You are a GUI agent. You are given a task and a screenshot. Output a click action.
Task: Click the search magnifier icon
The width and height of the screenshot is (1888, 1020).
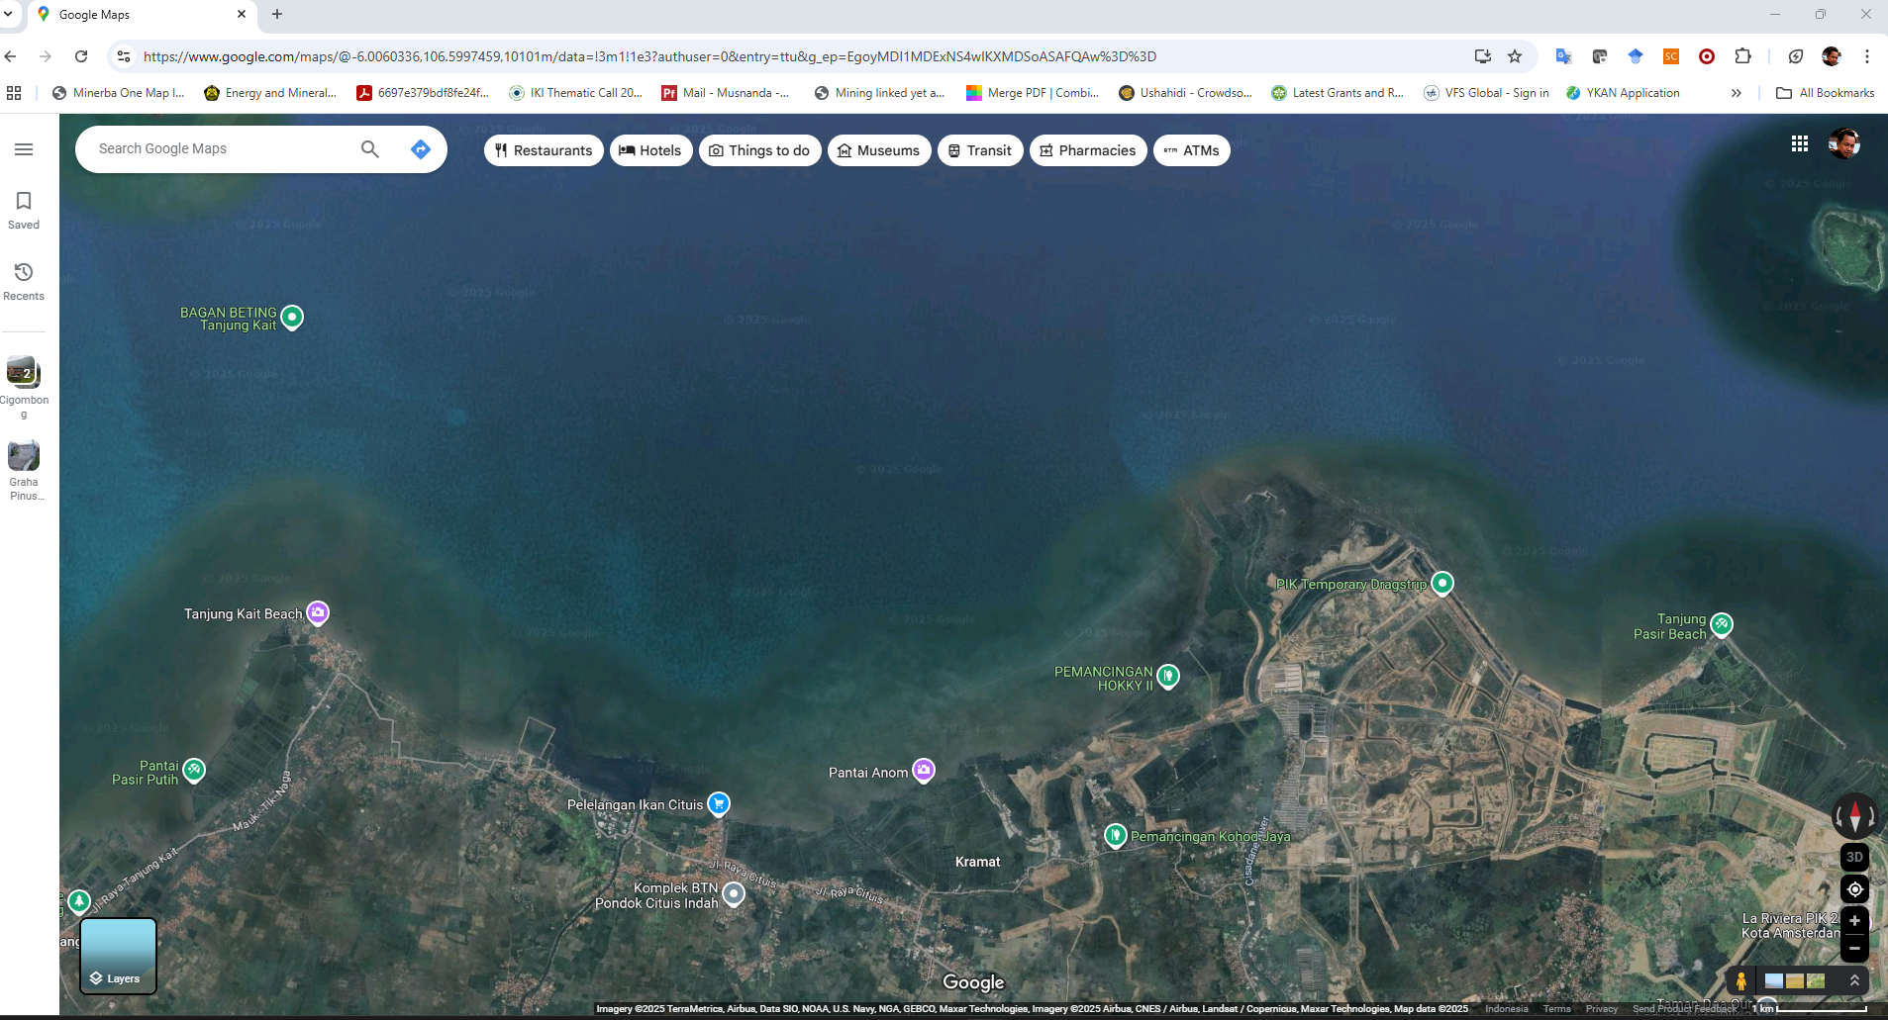pyautogui.click(x=369, y=149)
